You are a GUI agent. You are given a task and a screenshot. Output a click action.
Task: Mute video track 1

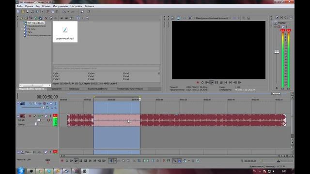(x=51, y=103)
